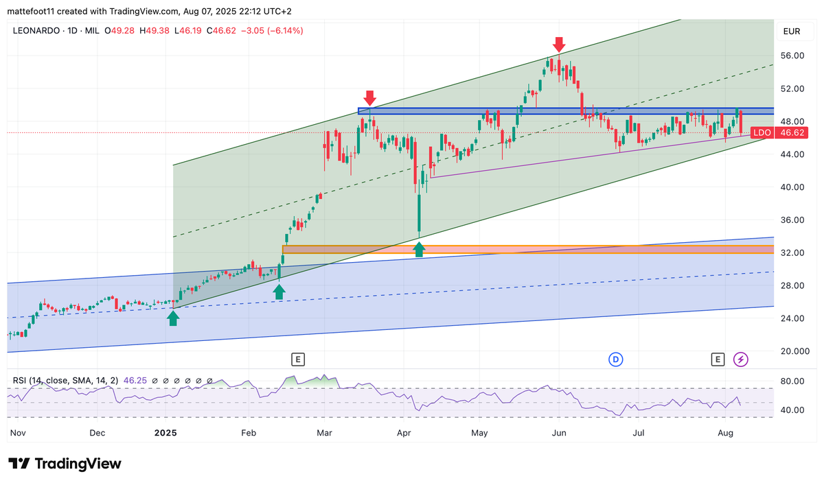The width and height of the screenshot is (824, 485).
Task: Click the Feb label on the time axis
Action: point(248,434)
